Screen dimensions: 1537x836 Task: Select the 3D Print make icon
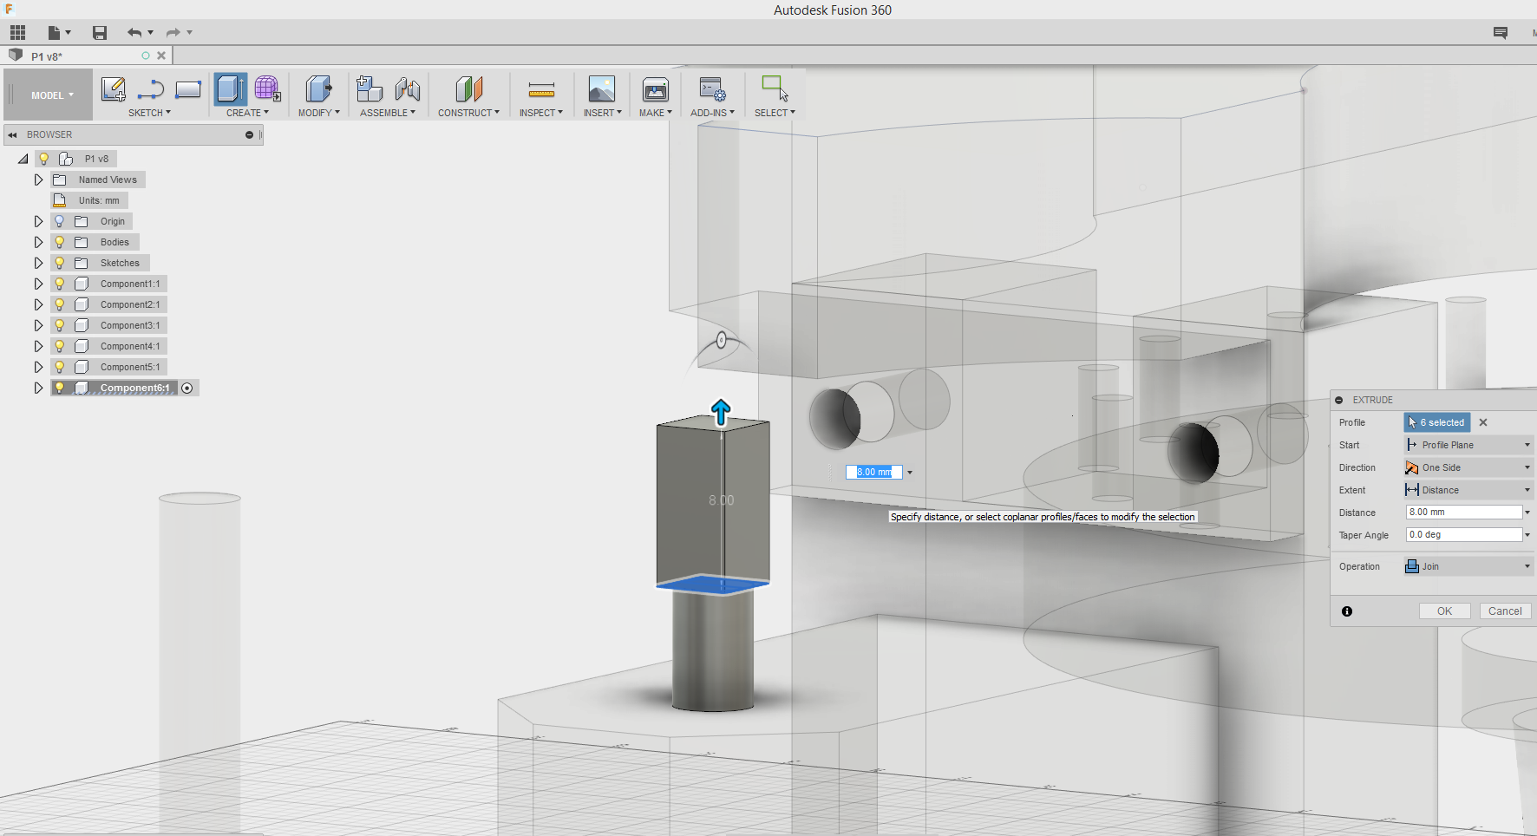pyautogui.click(x=656, y=88)
